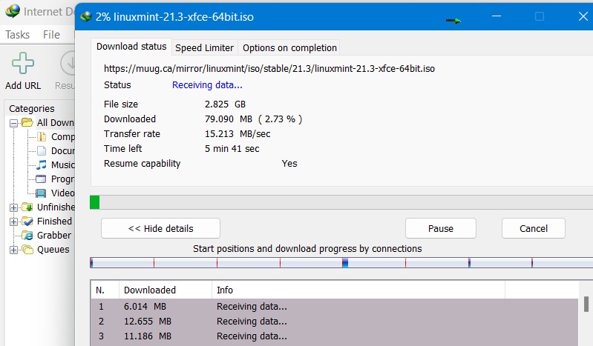Image resolution: width=593 pixels, height=346 pixels.
Task: Switch to Speed Limiter tab
Action: [204, 48]
